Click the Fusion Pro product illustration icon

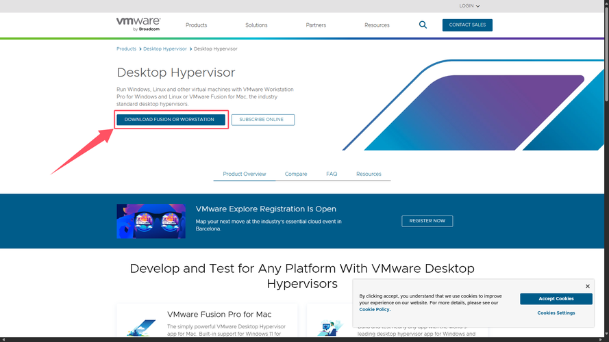point(141,328)
